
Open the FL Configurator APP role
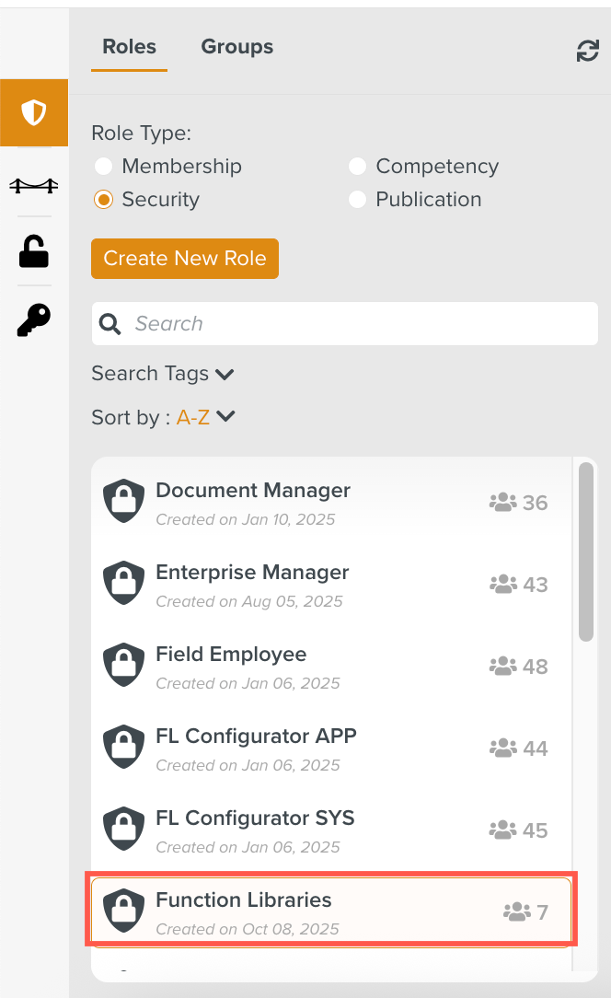pos(331,748)
